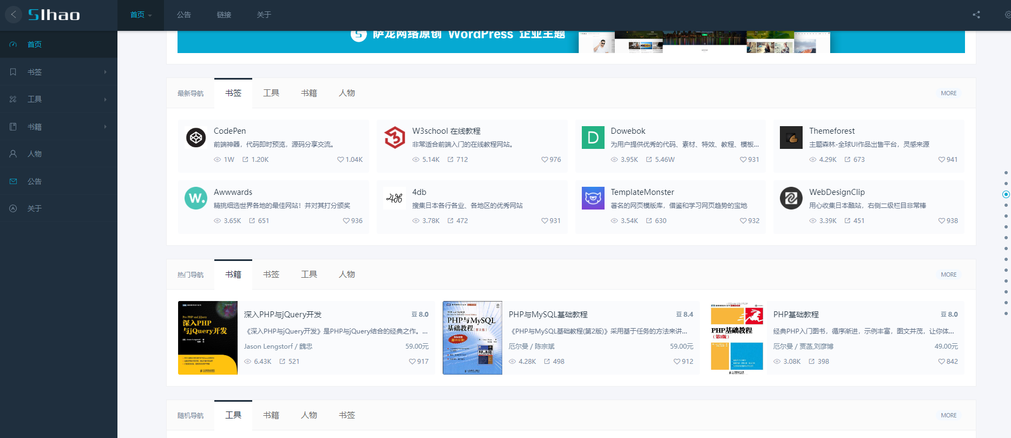Select 链接 in top navigation
This screenshot has height=438, width=1011.
click(224, 15)
